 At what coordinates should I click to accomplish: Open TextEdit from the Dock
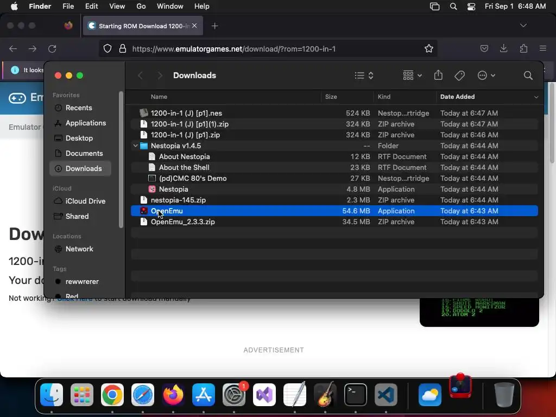click(x=295, y=394)
